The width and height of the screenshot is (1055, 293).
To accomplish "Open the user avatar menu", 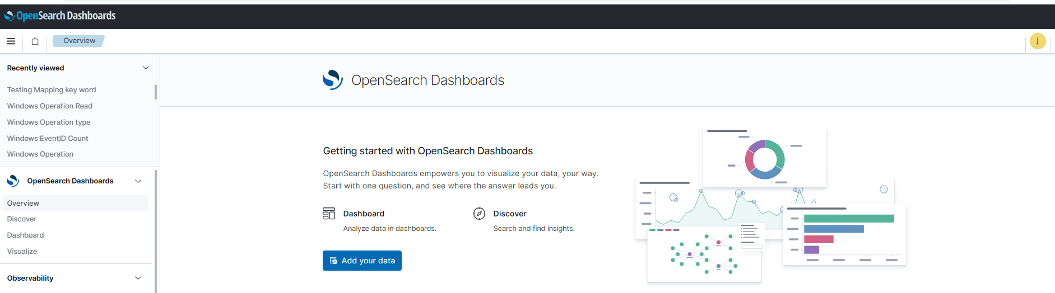I will pyautogui.click(x=1037, y=41).
